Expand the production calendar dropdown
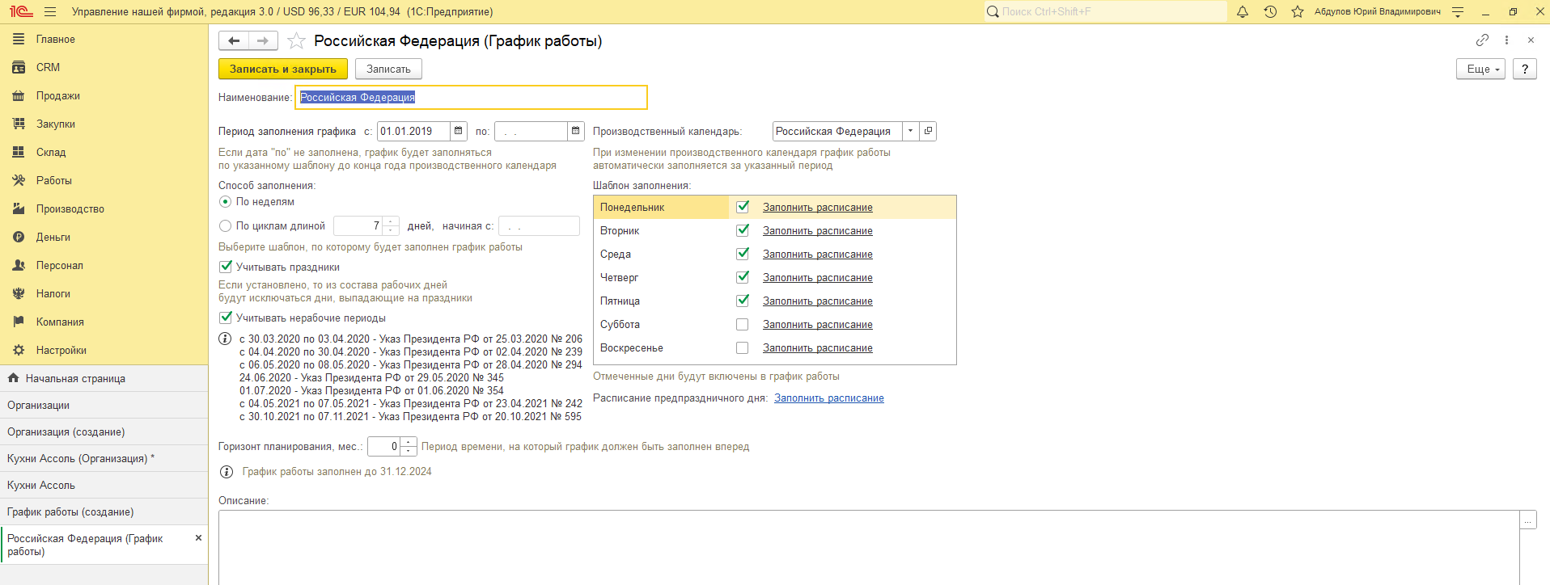Image resolution: width=1550 pixels, height=585 pixels. [911, 131]
